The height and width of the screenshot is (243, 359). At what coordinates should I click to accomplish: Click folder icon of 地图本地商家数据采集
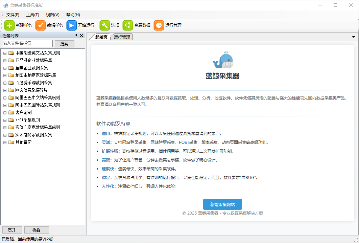click(11, 75)
